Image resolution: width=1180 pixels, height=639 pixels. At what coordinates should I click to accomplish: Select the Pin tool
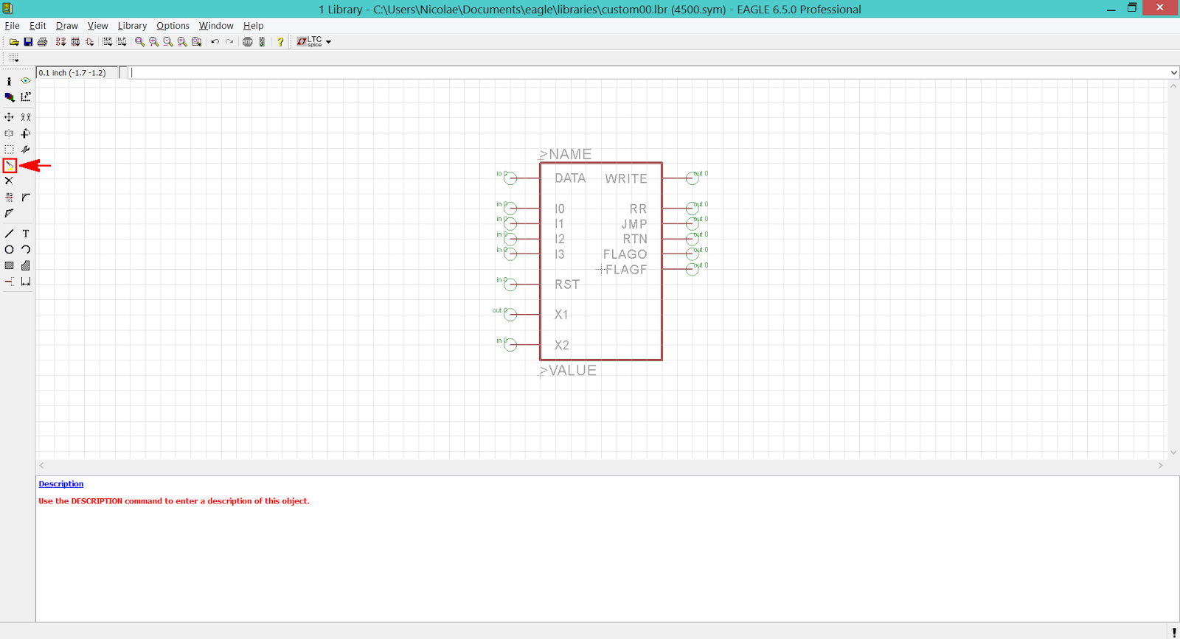tap(9, 282)
